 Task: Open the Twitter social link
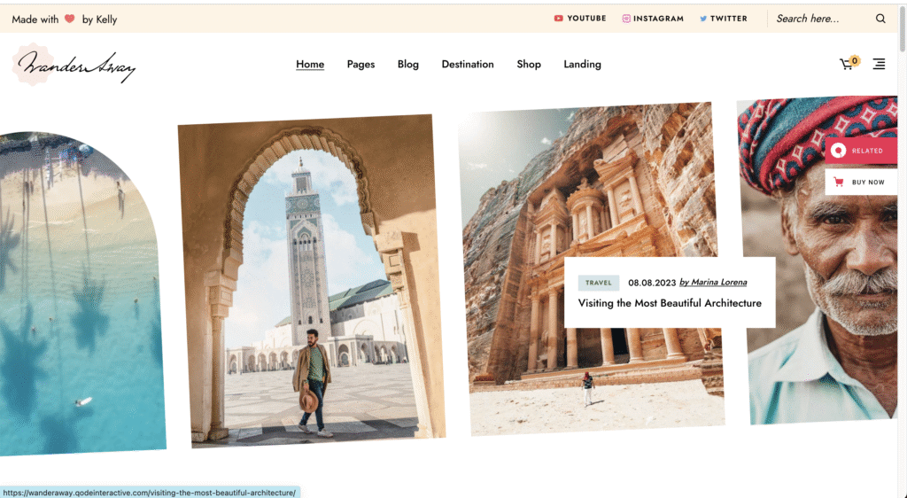pos(724,19)
